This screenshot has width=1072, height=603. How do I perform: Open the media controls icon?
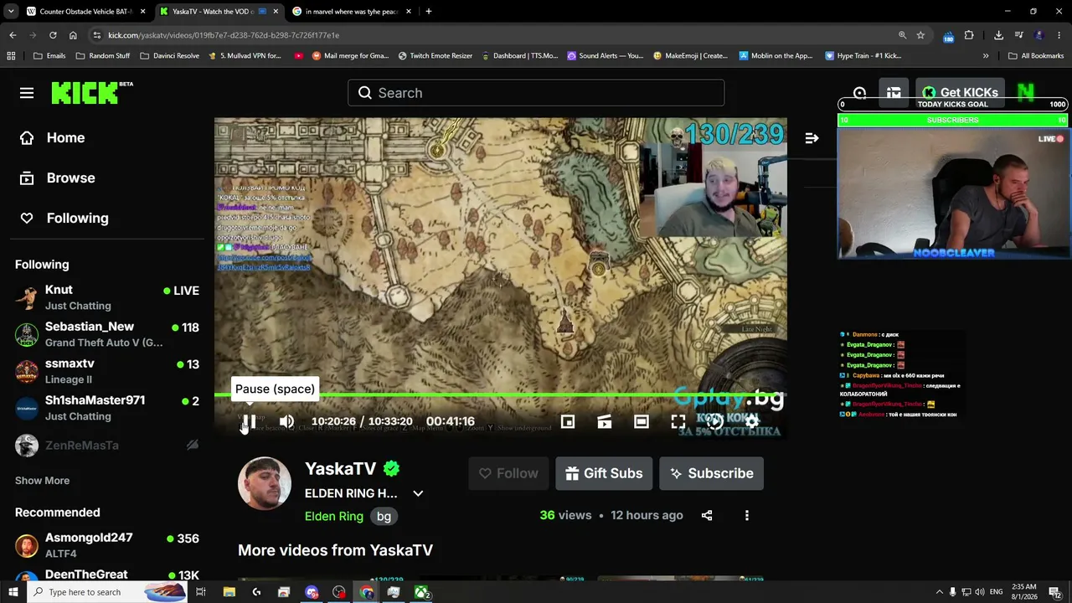pos(1018,35)
